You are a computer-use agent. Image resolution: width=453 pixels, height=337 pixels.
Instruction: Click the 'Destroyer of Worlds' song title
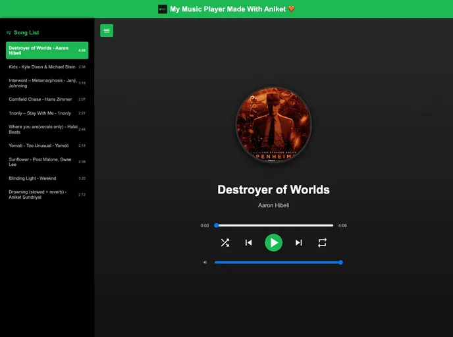(274, 190)
